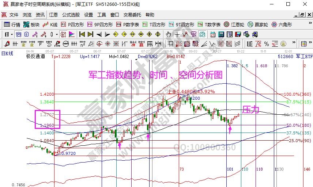Open the candlestick style dropdown arrow
This screenshot has height=187, width=313.
[57, 34]
